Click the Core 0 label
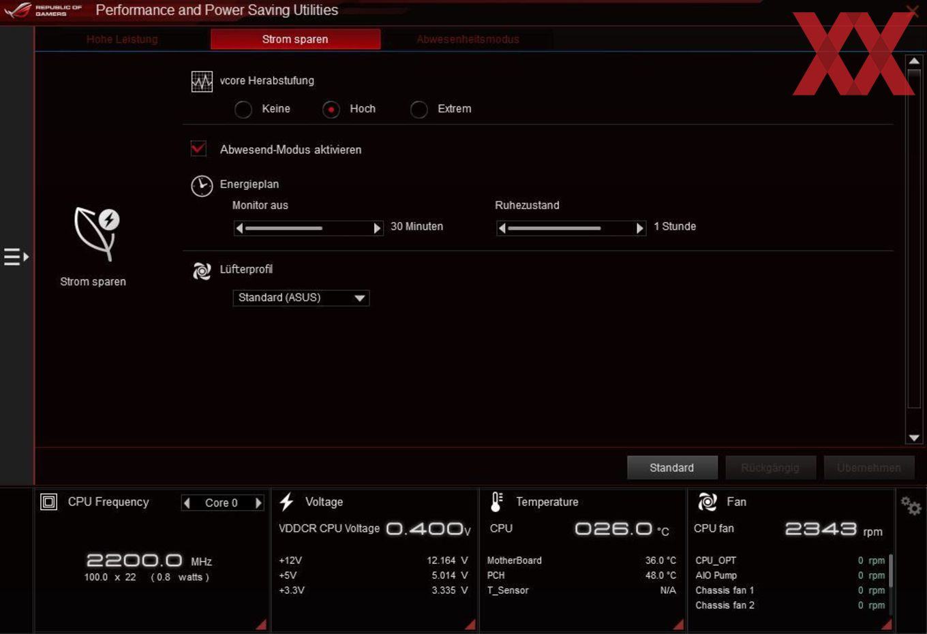The height and width of the screenshot is (634, 927). click(x=222, y=503)
